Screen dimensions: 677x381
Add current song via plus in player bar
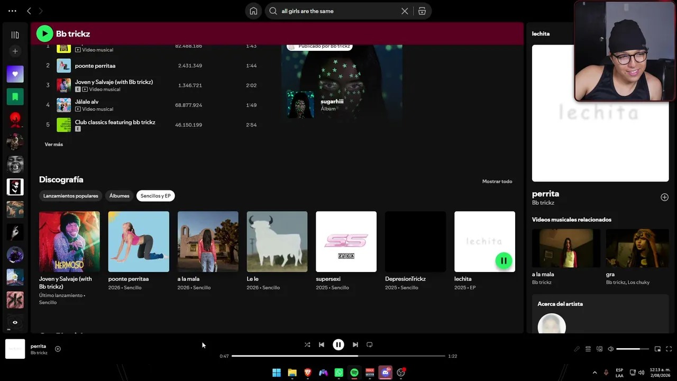pyautogui.click(x=58, y=349)
